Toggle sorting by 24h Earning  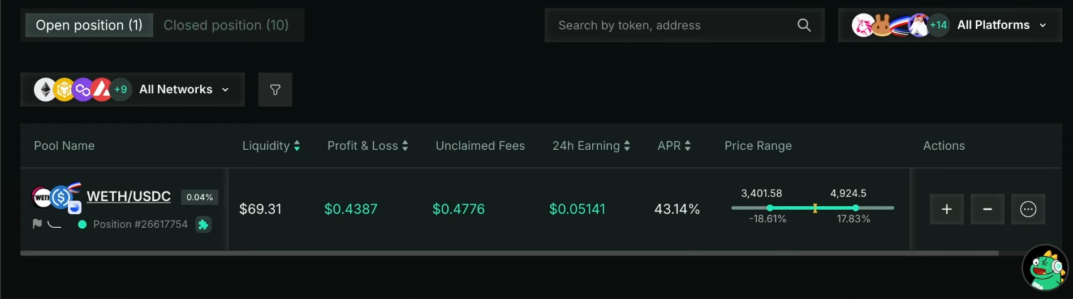click(x=591, y=146)
